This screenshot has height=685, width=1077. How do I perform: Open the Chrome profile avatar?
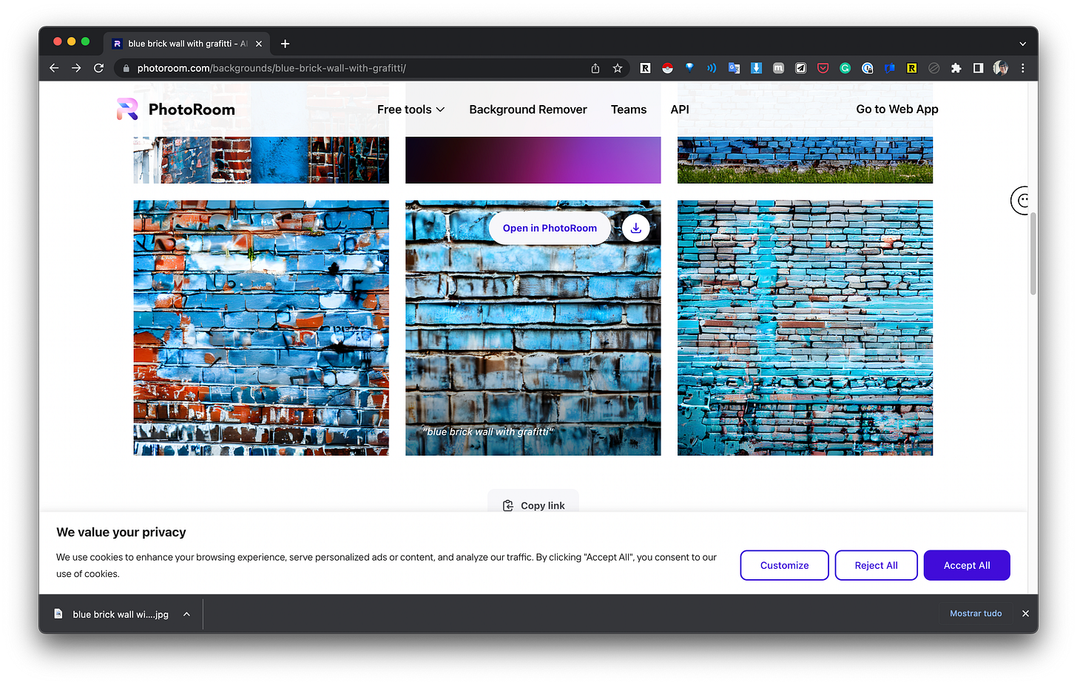click(x=1001, y=68)
